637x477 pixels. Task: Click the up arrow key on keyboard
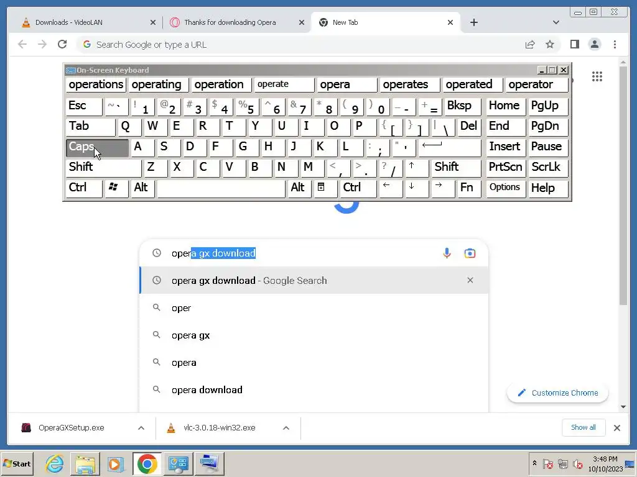tap(416, 167)
